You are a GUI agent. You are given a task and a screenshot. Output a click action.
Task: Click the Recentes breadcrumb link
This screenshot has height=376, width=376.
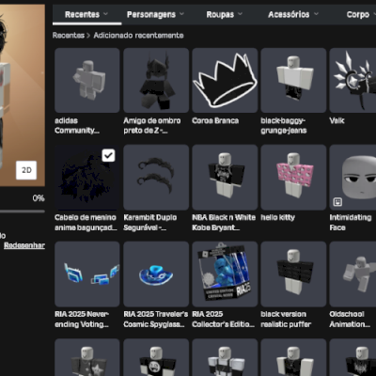[x=69, y=36]
